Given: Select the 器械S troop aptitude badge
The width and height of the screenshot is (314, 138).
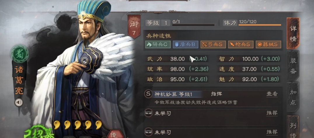Looking at the screenshot, I should pos(268,44).
